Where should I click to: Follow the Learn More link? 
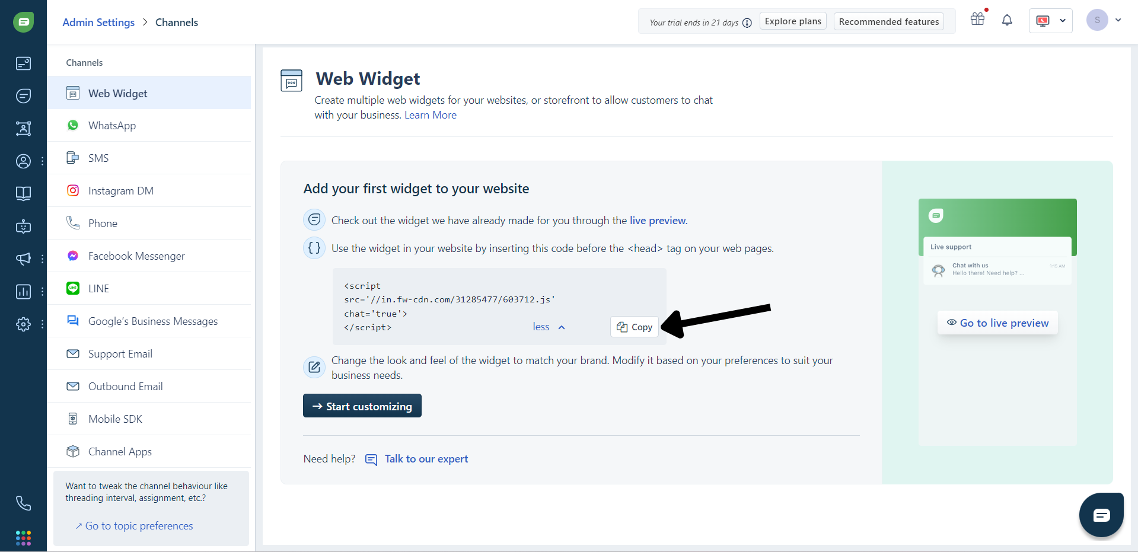coord(431,115)
